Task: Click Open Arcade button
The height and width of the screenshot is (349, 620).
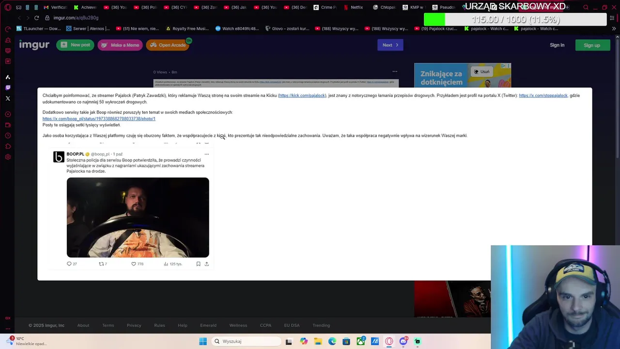Action: tap(168, 45)
